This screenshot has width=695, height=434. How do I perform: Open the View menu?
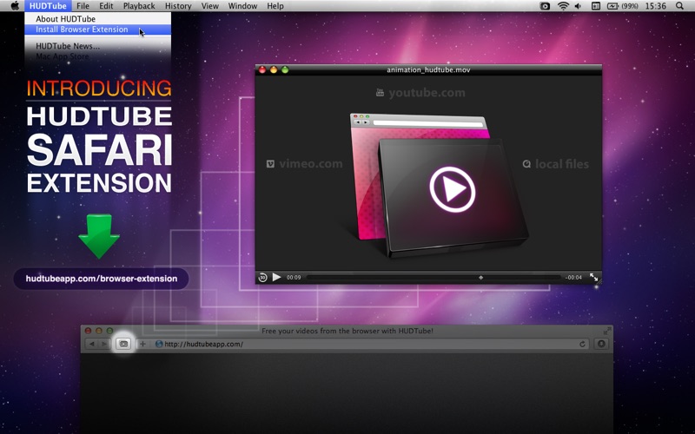pos(209,6)
